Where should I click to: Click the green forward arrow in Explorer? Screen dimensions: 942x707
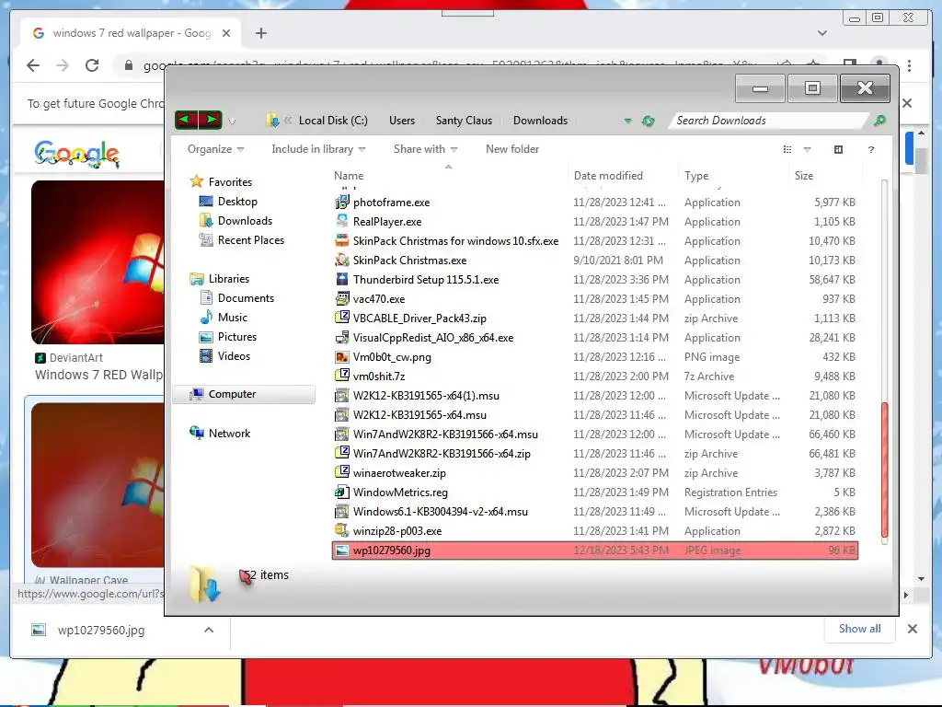(x=211, y=120)
